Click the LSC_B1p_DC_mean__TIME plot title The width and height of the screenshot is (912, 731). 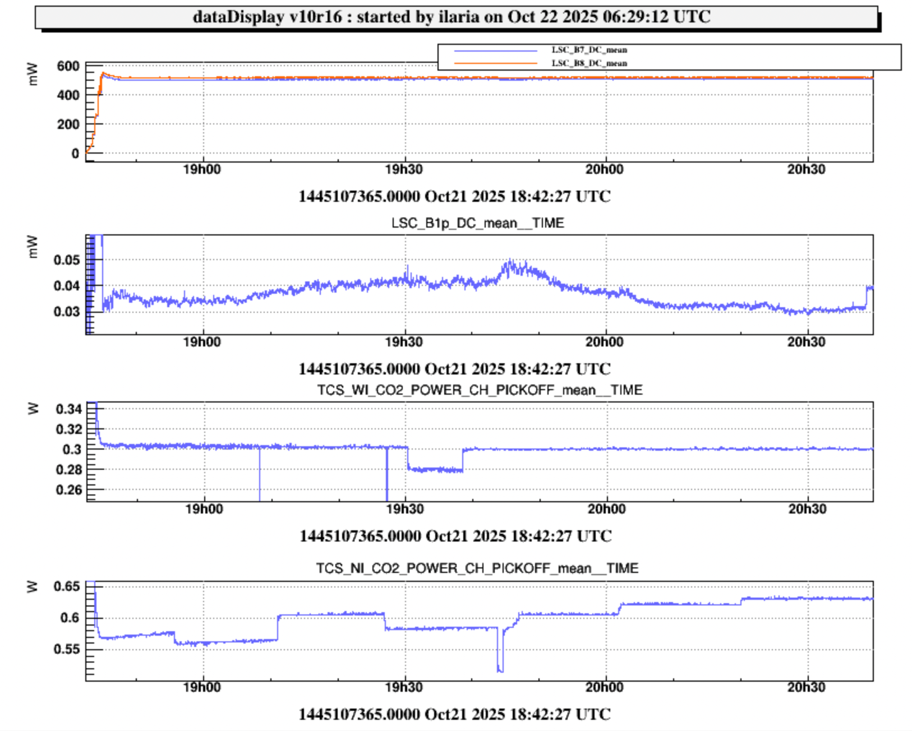(477, 223)
